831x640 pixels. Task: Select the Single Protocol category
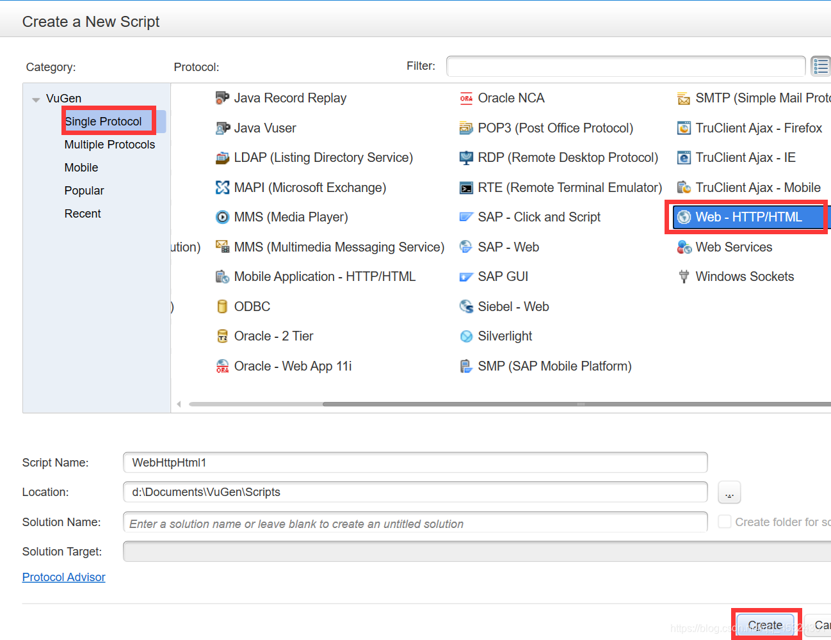[x=103, y=122]
